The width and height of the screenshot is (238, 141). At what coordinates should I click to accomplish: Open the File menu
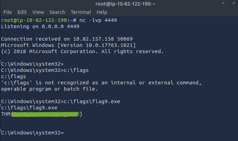pos(7,12)
